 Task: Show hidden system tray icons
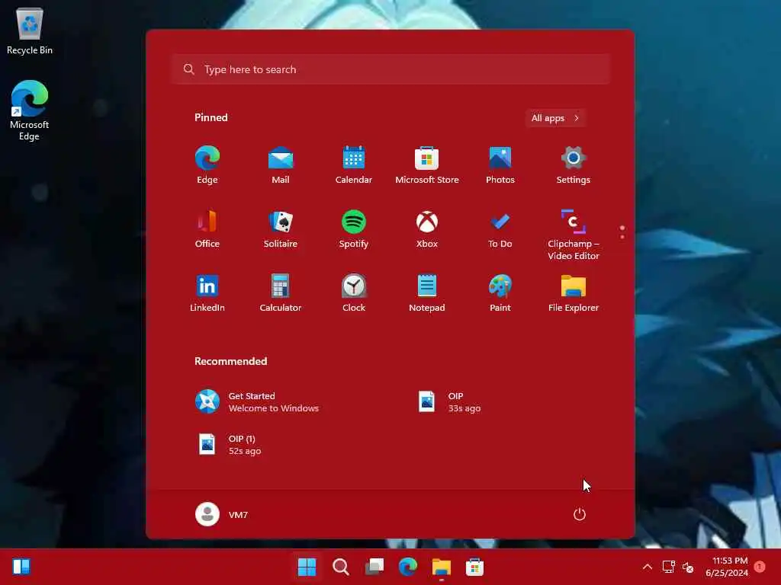click(x=647, y=567)
